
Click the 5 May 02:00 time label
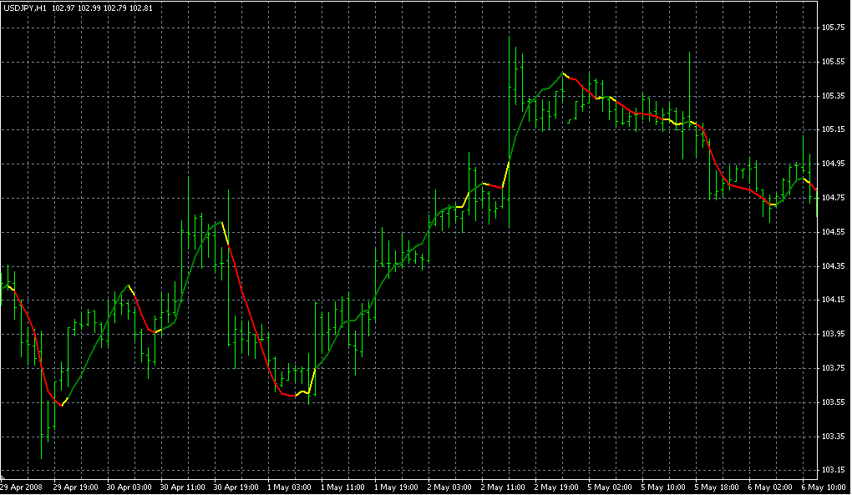pyautogui.click(x=610, y=487)
